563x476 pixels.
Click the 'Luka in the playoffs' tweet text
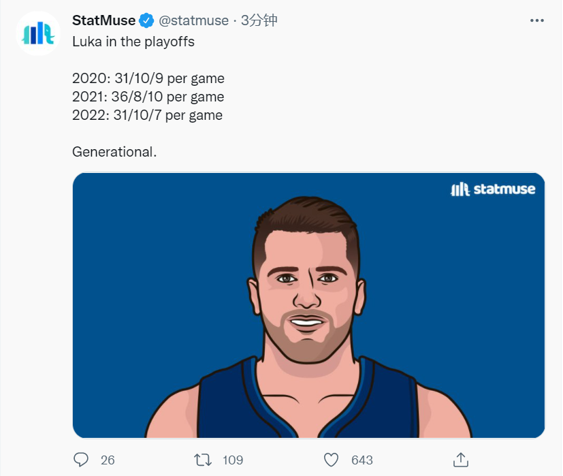pos(133,42)
